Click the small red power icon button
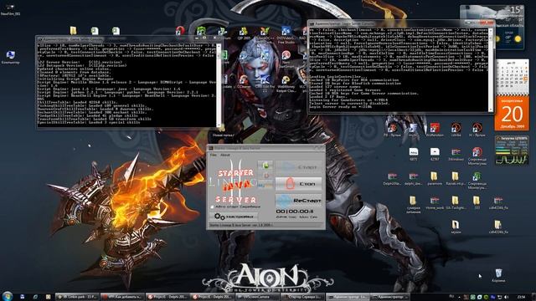Screen dimensions: 536x301 (265, 176)
